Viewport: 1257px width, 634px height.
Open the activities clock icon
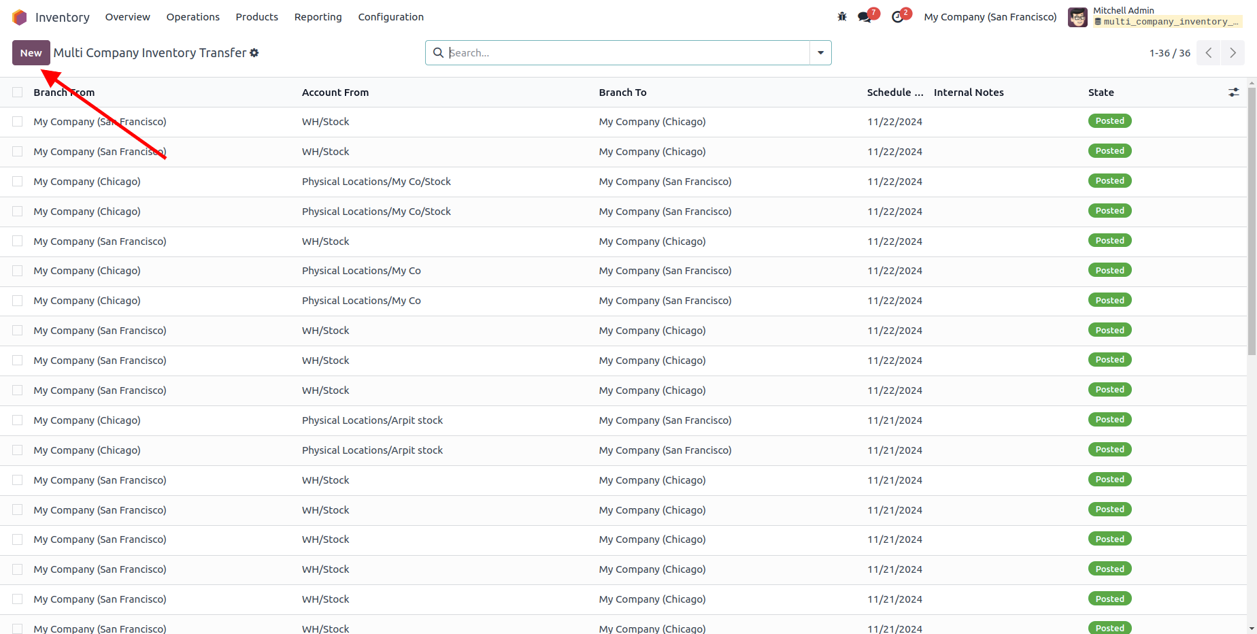[898, 17]
